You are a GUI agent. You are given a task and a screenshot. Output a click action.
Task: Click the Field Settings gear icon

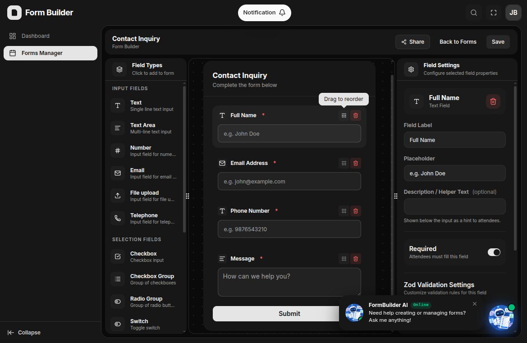tap(411, 69)
